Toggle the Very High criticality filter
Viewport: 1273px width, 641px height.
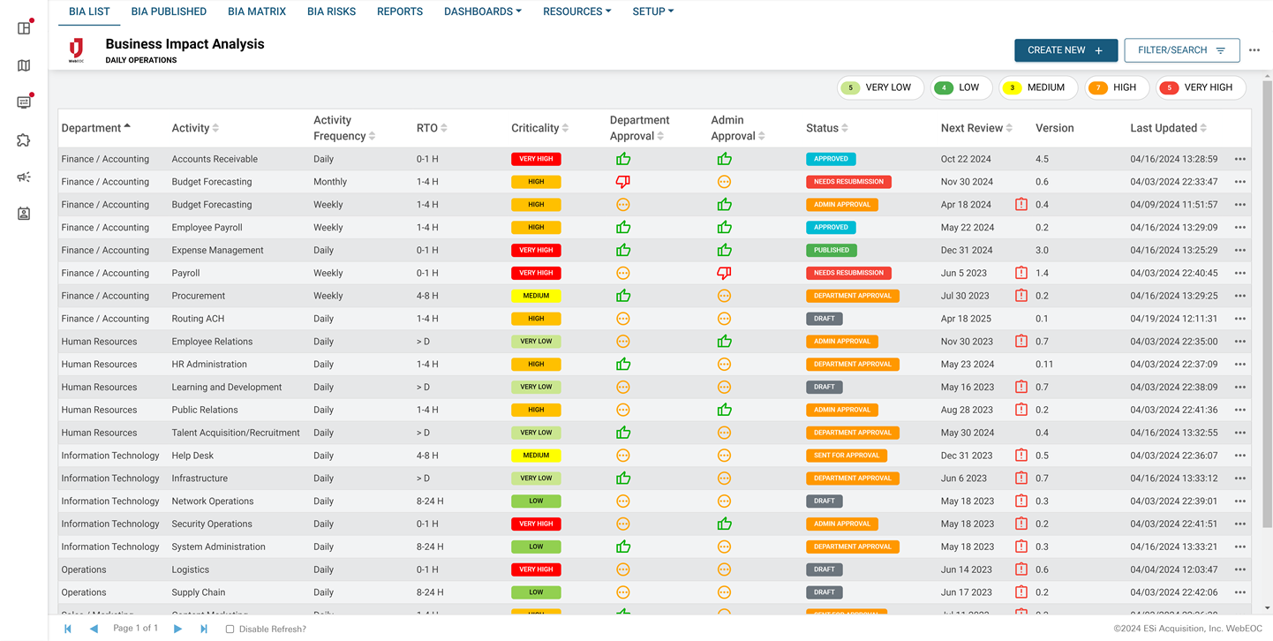(x=1200, y=87)
